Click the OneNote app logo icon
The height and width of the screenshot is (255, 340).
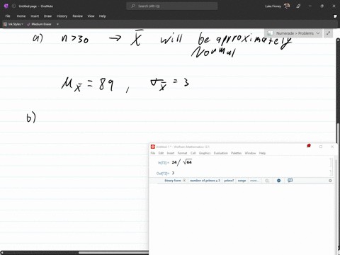tap(6, 6)
